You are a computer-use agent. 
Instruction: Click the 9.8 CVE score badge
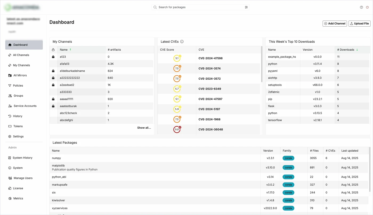click(x=177, y=129)
